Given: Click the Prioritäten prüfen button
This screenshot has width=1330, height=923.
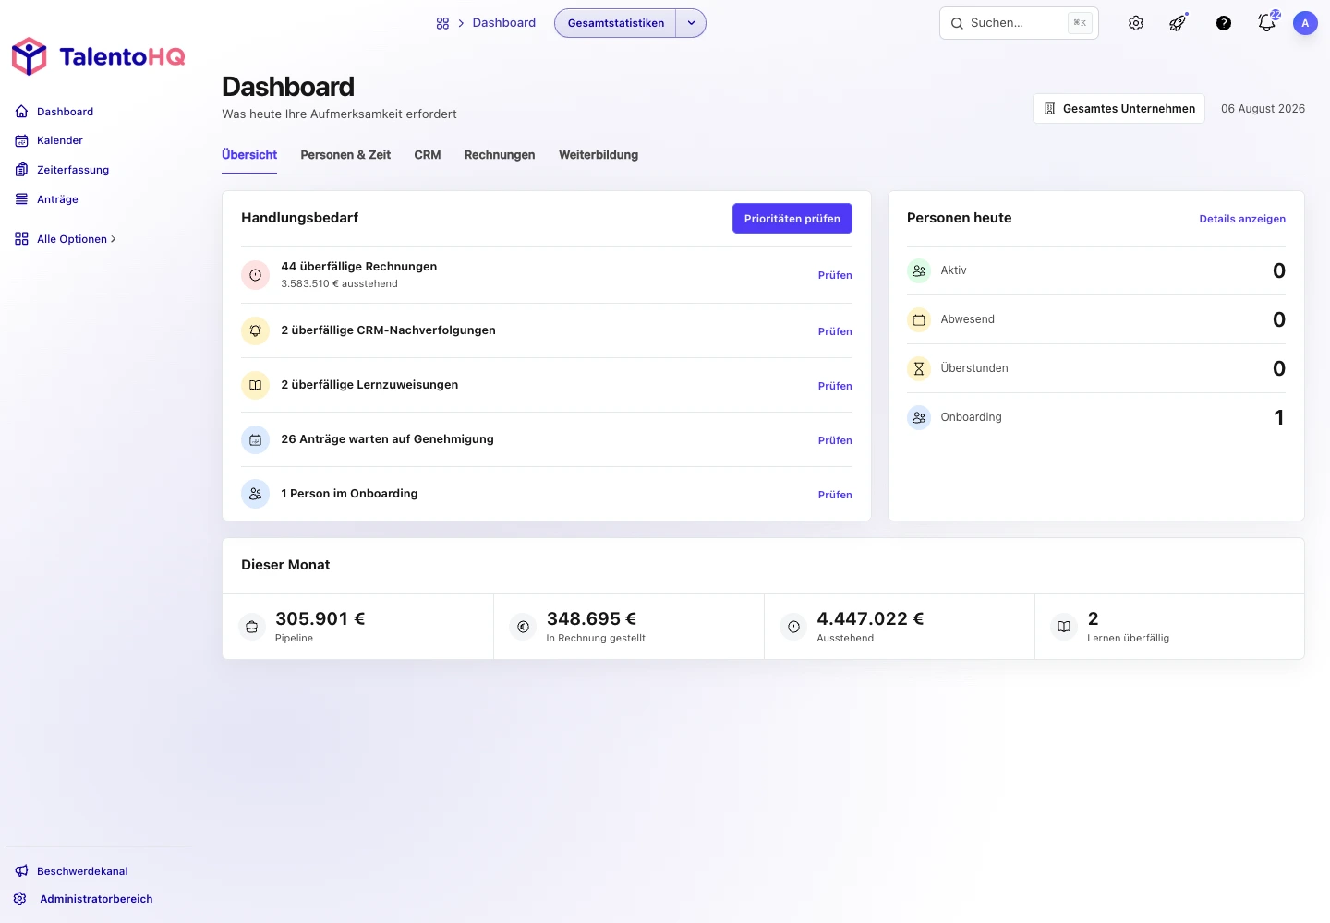Looking at the screenshot, I should pyautogui.click(x=792, y=219).
